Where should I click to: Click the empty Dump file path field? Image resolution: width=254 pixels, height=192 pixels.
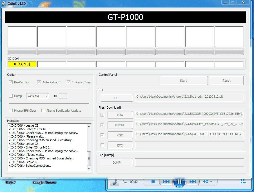pos(189,163)
